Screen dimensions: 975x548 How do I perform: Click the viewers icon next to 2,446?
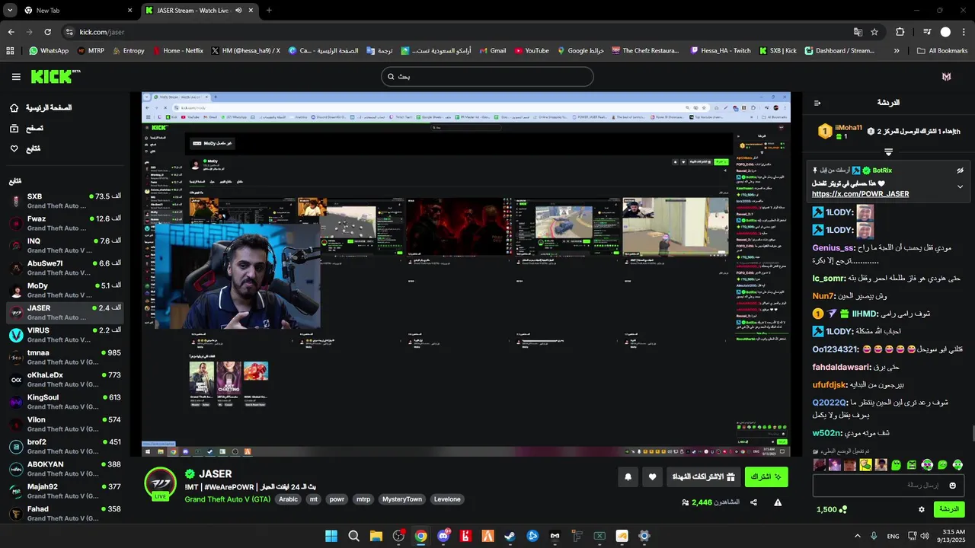pyautogui.click(x=686, y=502)
